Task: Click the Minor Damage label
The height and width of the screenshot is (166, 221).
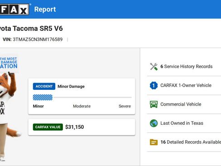Action: click(71, 87)
